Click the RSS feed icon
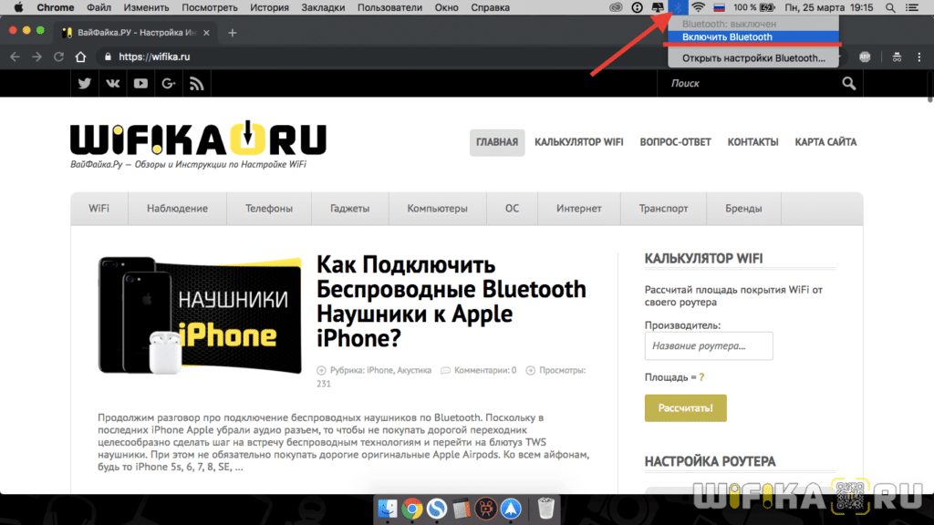The width and height of the screenshot is (934, 525). (x=196, y=84)
